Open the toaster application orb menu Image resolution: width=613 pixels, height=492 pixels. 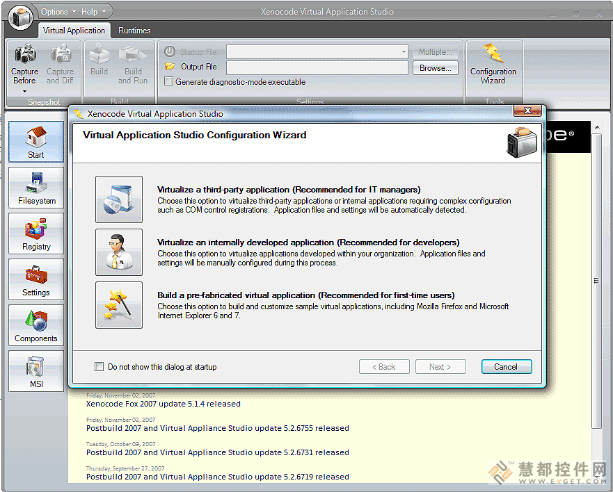click(20, 17)
